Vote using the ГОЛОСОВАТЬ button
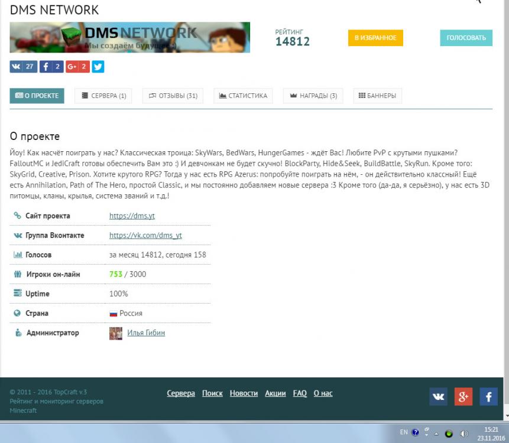509x443 pixels. (x=466, y=38)
